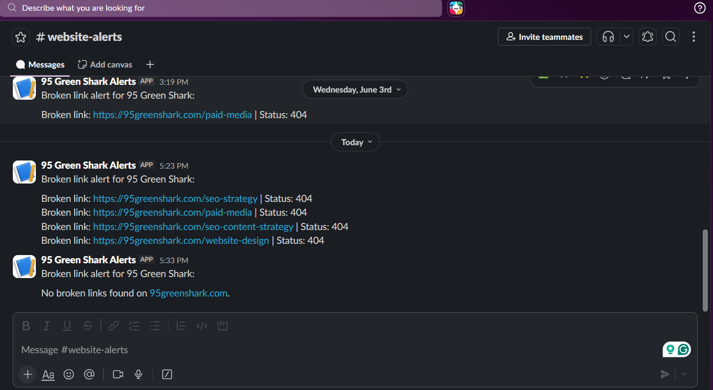The width and height of the screenshot is (713, 390).
Task: Toggle the bulleted list format
Action: coord(155,326)
